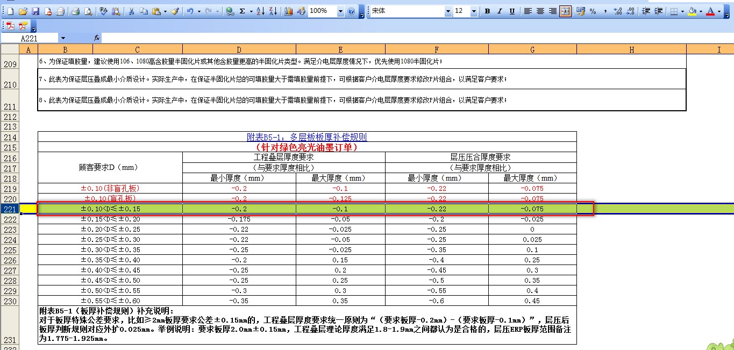Click the Select All corner button
The image size is (734, 350).
[10, 49]
